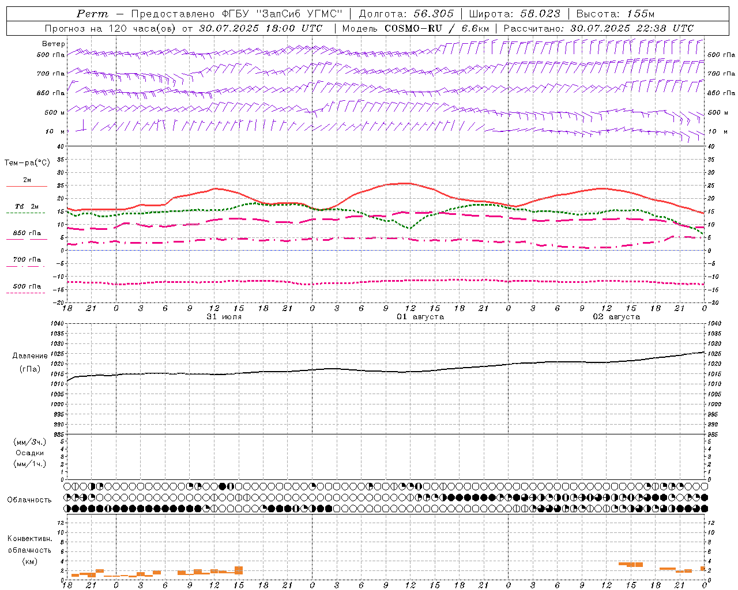Select the Рассчитано: 30.07.2025 22:38 UTC text

click(598, 28)
